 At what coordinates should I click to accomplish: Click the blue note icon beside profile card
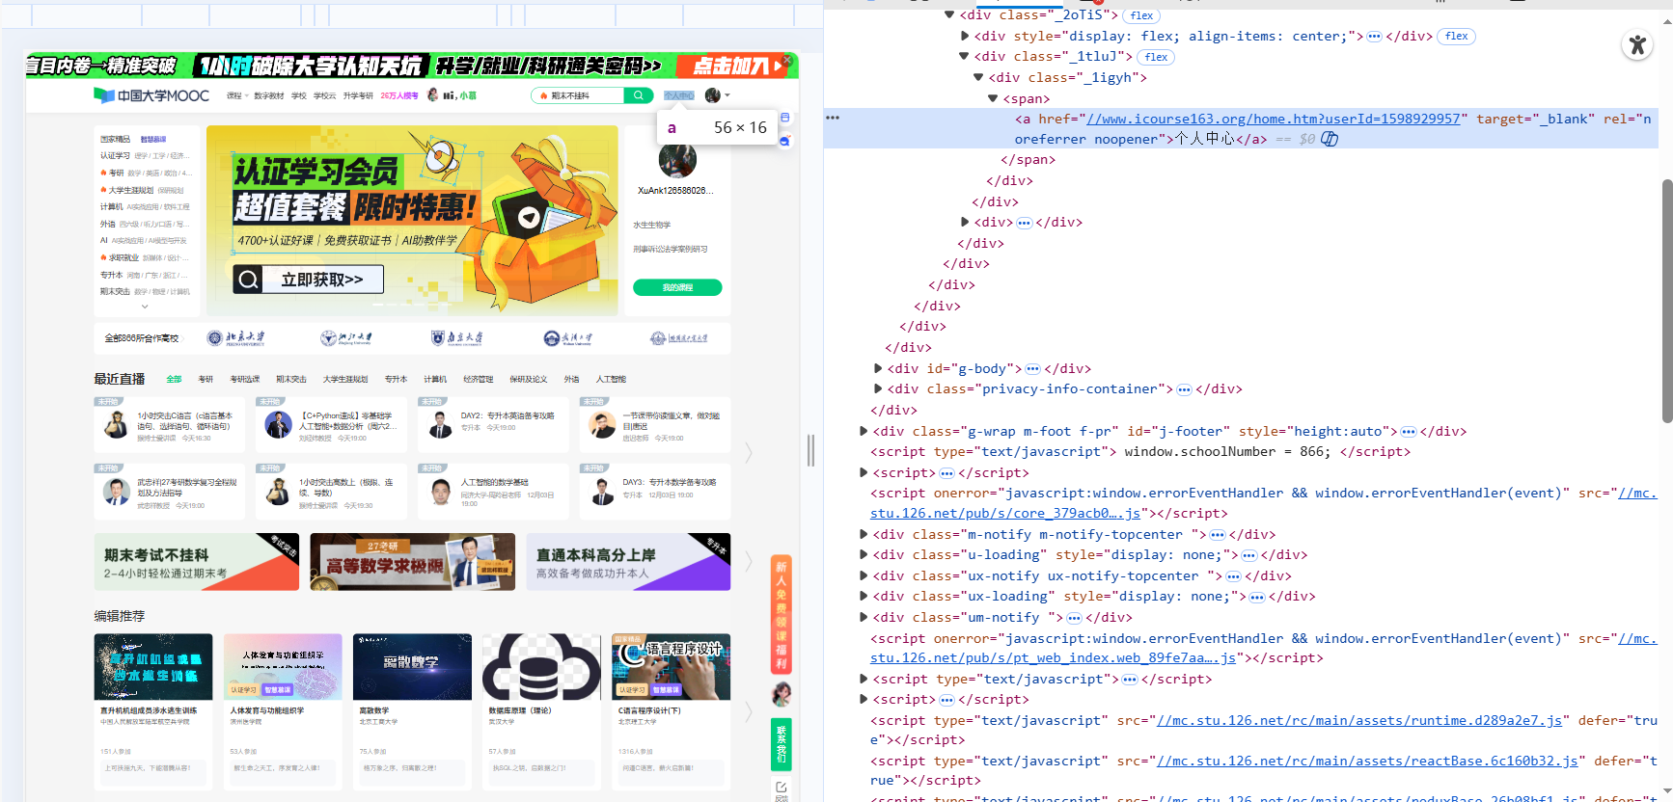coord(785,118)
